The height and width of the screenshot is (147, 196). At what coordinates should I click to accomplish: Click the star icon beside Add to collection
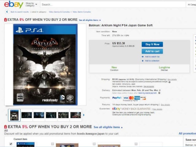pyautogui.click(x=143, y=61)
